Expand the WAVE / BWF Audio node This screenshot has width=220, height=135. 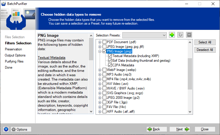coord(100,88)
